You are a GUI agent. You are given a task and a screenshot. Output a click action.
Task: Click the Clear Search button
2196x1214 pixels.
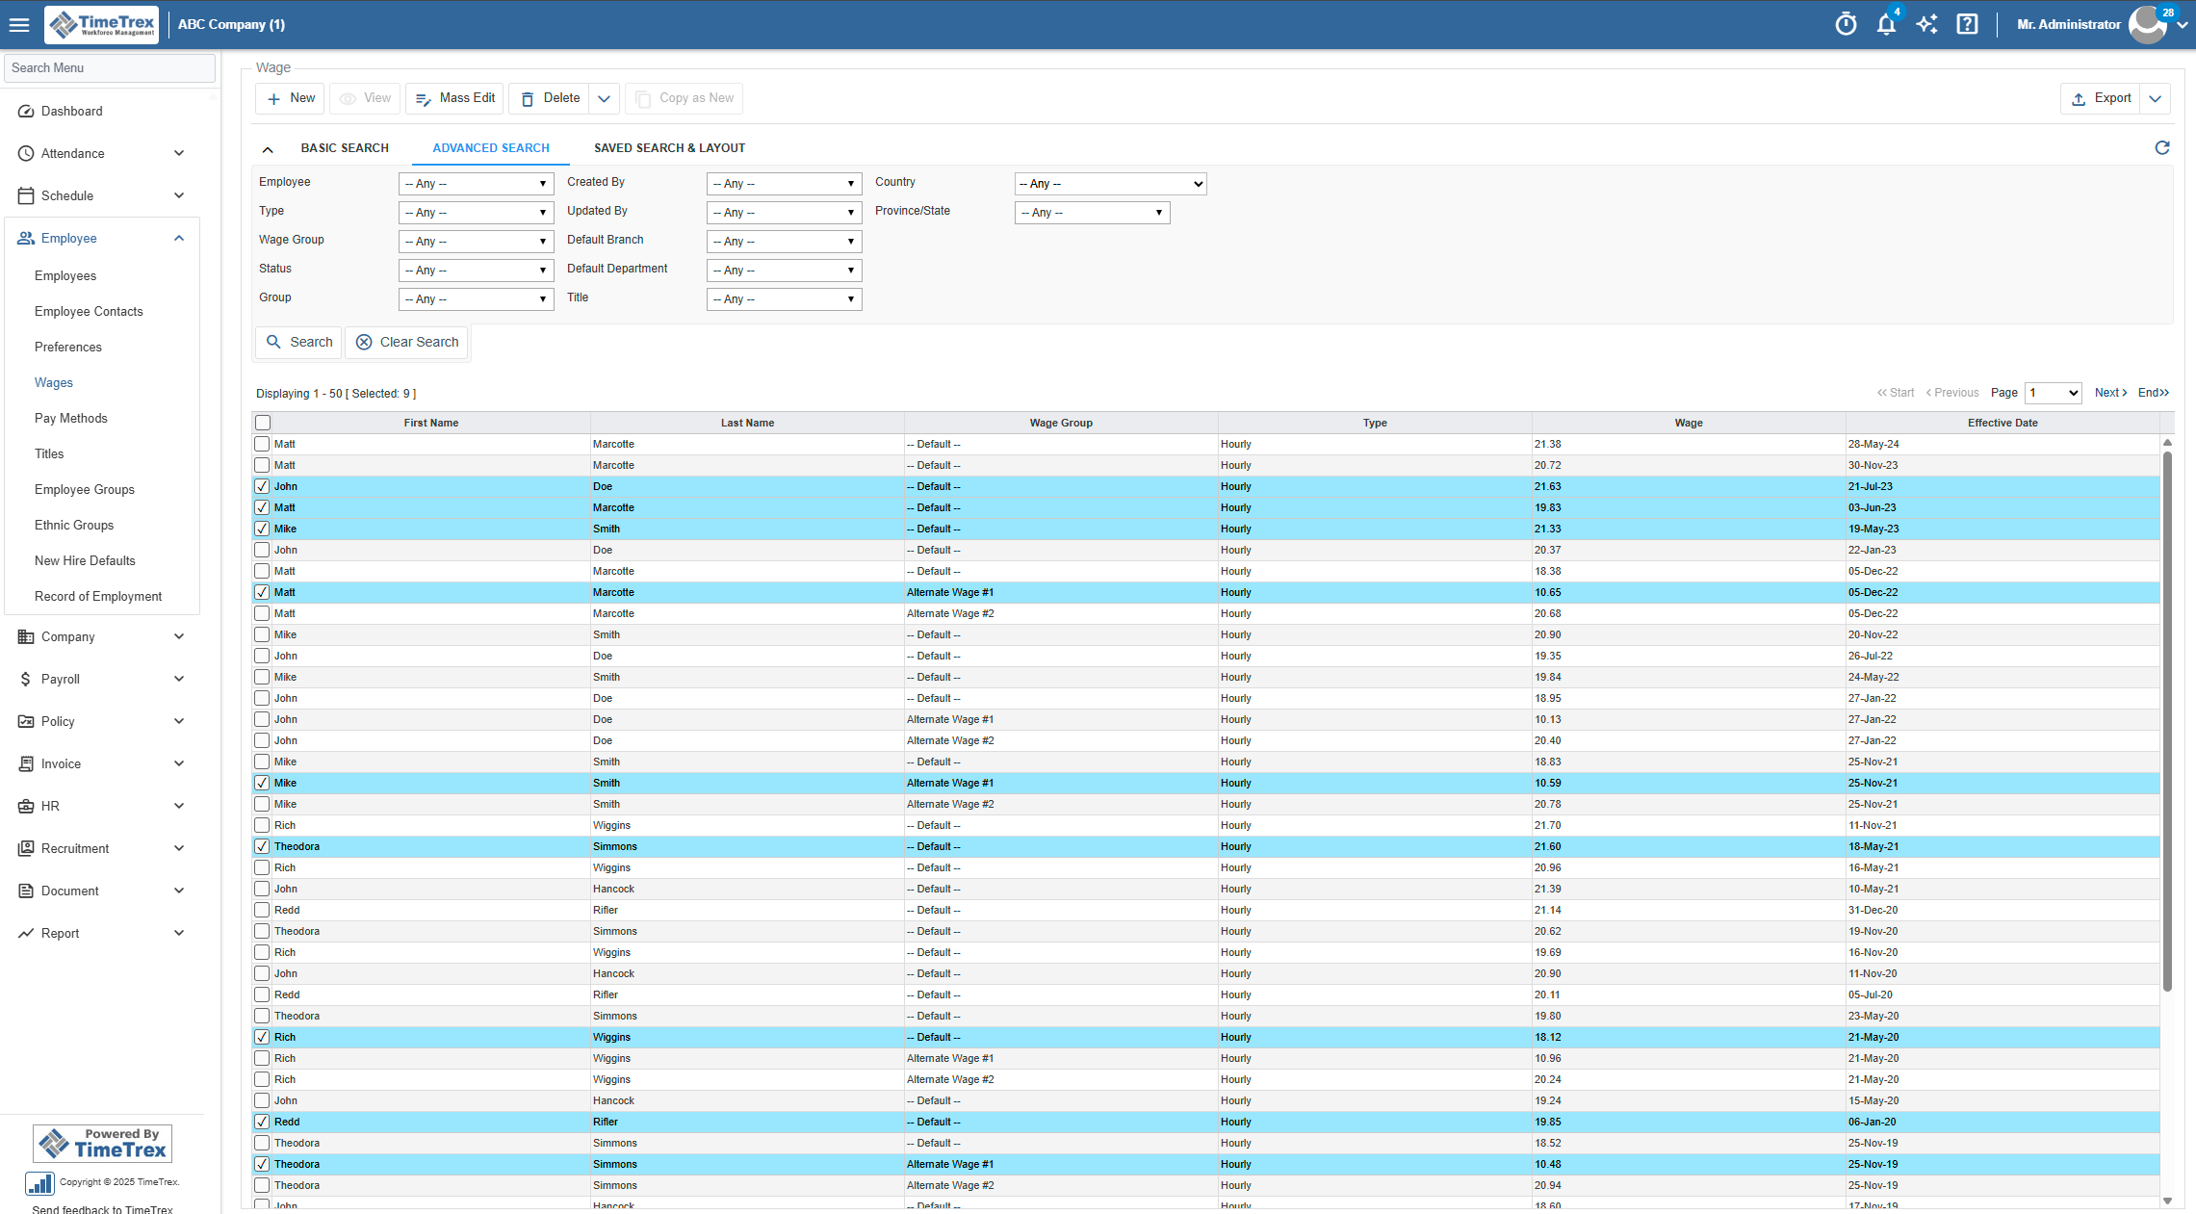[x=406, y=342]
